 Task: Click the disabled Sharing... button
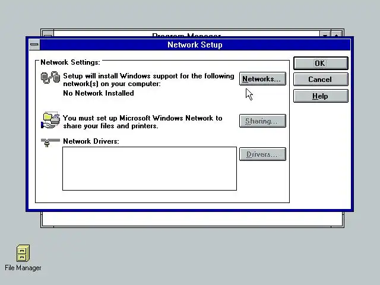262,121
